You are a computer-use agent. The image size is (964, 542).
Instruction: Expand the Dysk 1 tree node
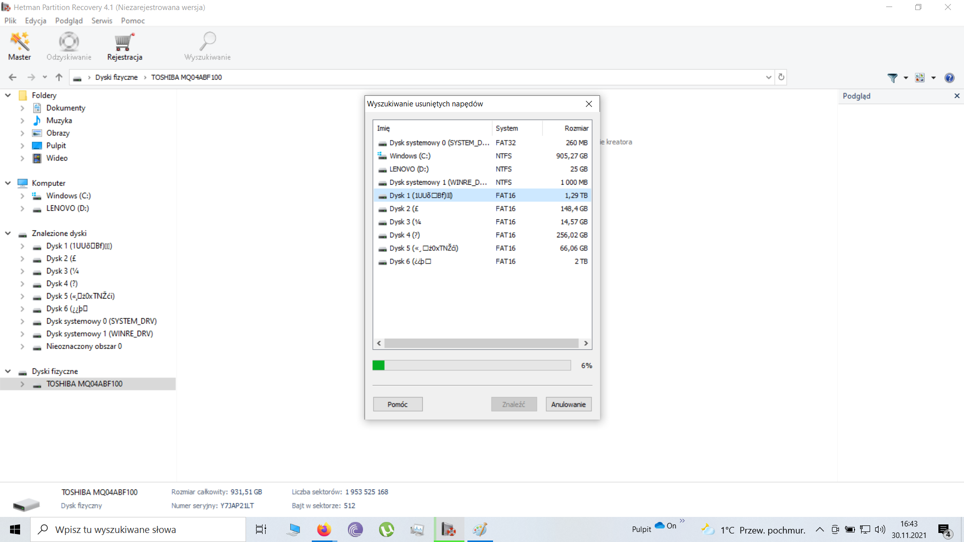[x=22, y=246]
